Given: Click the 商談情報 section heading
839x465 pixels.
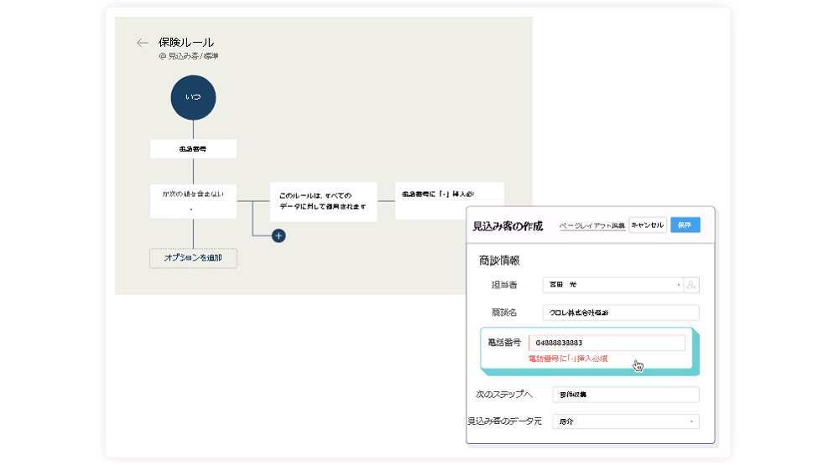Looking at the screenshot, I should click(x=499, y=261).
